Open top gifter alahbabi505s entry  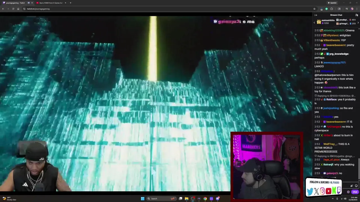326,22
